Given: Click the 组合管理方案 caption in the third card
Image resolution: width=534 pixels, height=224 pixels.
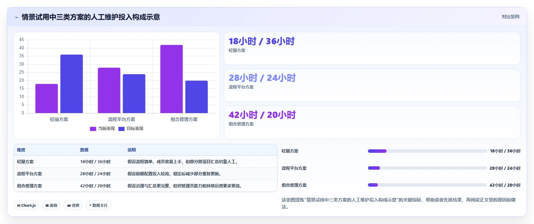Looking at the screenshot, I should click(x=241, y=124).
